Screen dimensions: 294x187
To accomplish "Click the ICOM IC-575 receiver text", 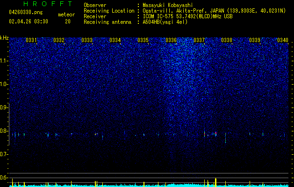I will [x=187, y=16].
